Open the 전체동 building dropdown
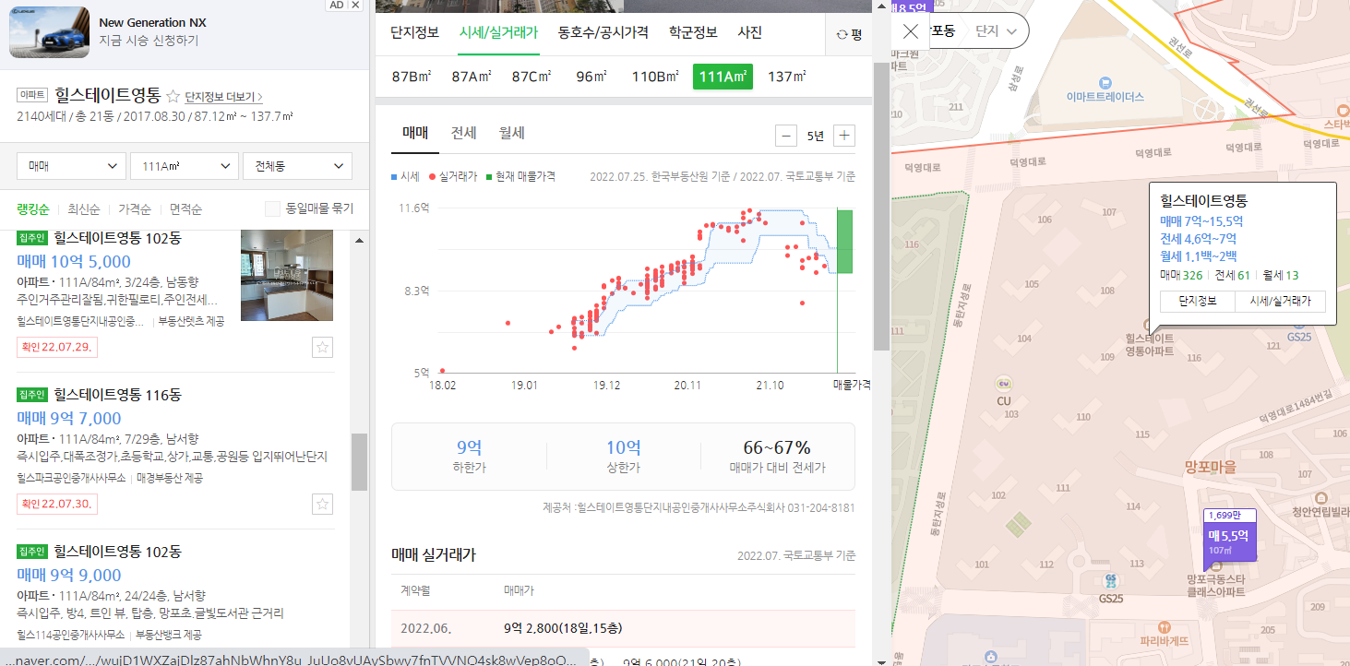Screen dimensions: 1350x666 pos(297,166)
